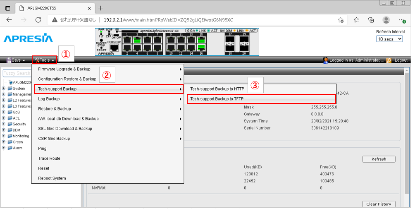The height and width of the screenshot is (211, 415).
Task: Select Reset from the Tools menu
Action: coord(108,168)
